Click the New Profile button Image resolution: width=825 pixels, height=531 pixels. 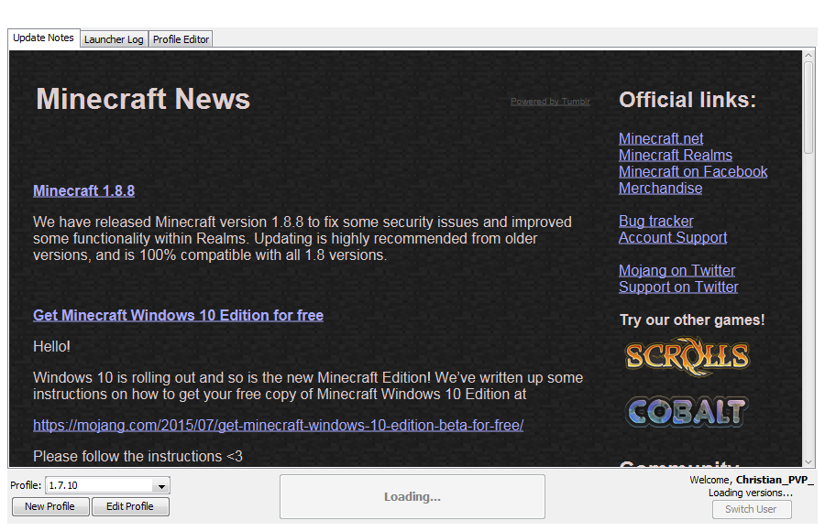50,507
